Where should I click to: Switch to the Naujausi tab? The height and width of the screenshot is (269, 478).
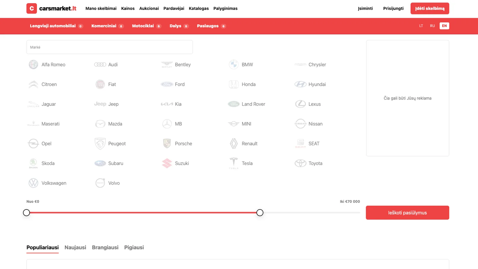click(75, 247)
